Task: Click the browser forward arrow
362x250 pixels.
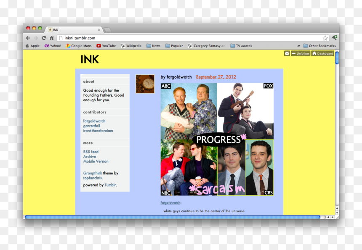Action: (x=36, y=38)
